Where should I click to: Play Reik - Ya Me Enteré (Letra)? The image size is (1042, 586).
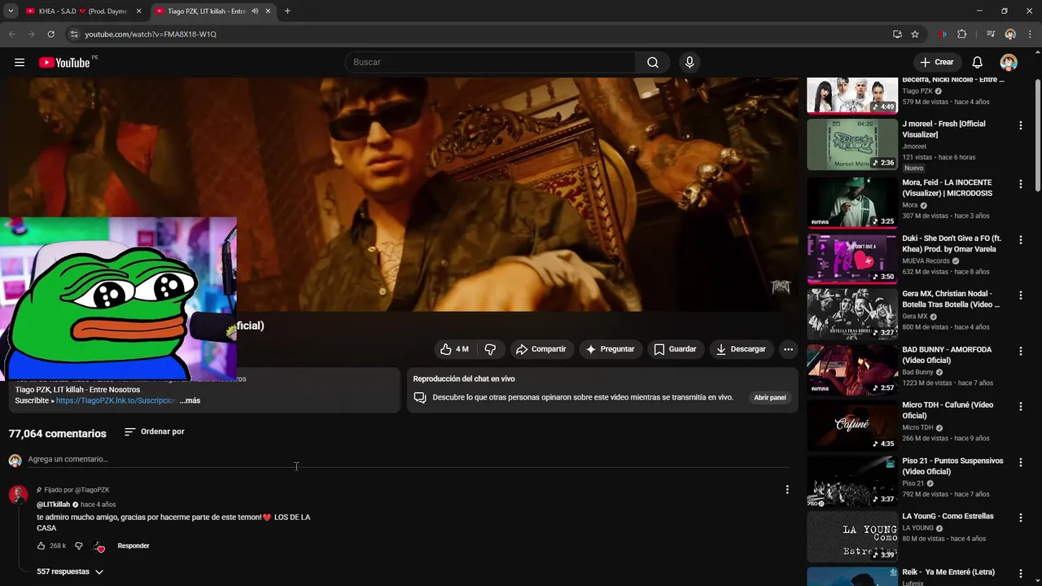[x=948, y=572]
